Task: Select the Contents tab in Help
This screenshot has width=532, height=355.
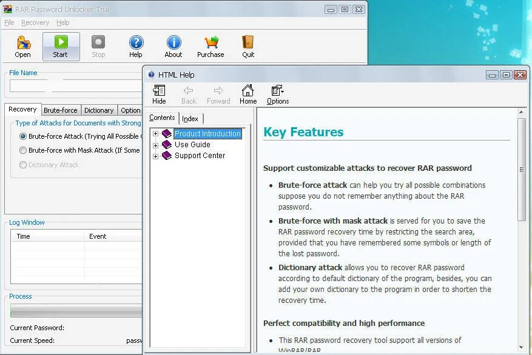Action: (162, 118)
